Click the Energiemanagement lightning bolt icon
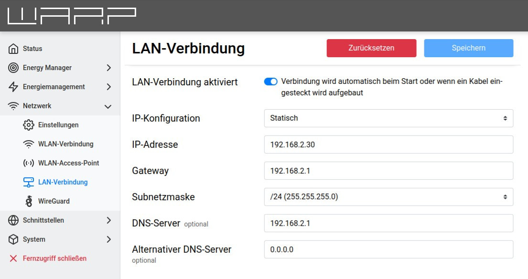Image resolution: width=528 pixels, height=279 pixels. (x=13, y=87)
